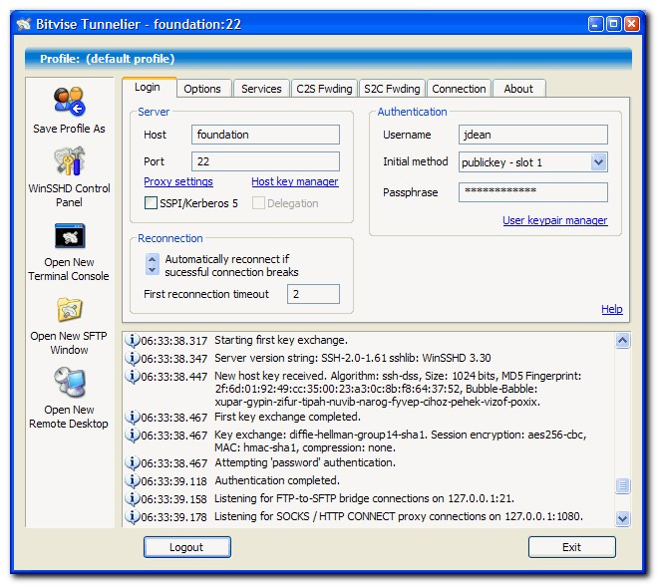Screen dimensions: 657x585
Task: Minimize the Bitvise Tunnelier window
Action: pyautogui.click(x=596, y=24)
